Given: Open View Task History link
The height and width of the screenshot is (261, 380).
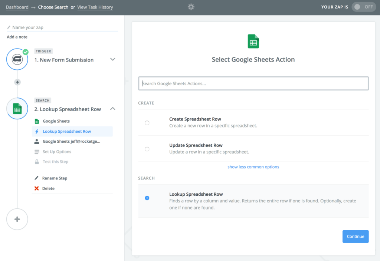Looking at the screenshot, I should pyautogui.click(x=95, y=7).
